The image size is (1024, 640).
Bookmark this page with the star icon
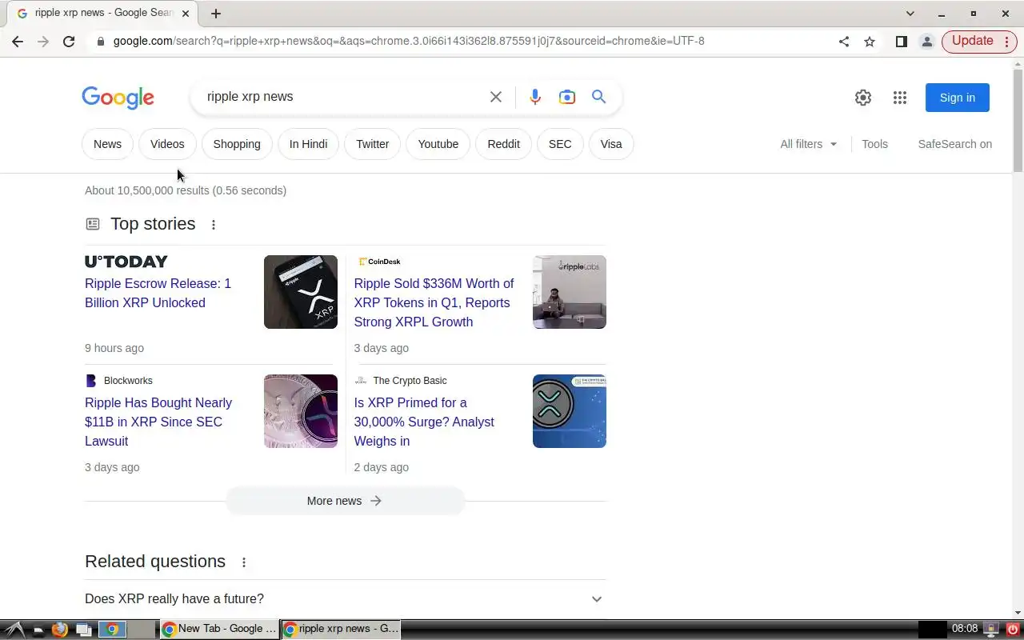point(870,42)
